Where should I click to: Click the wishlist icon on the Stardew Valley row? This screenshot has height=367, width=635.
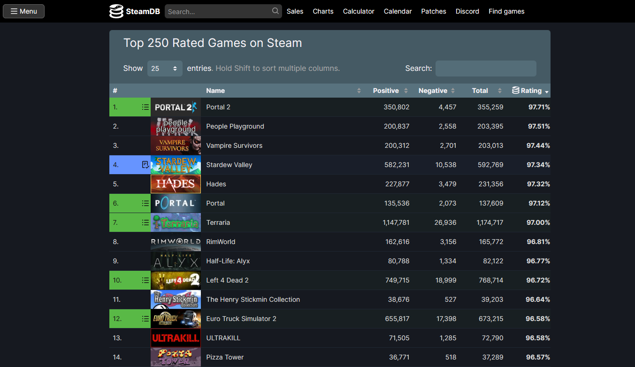(x=145, y=165)
